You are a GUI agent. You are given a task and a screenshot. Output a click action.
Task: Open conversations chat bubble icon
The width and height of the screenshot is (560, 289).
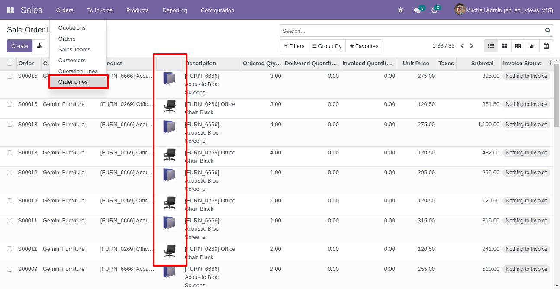tap(417, 10)
